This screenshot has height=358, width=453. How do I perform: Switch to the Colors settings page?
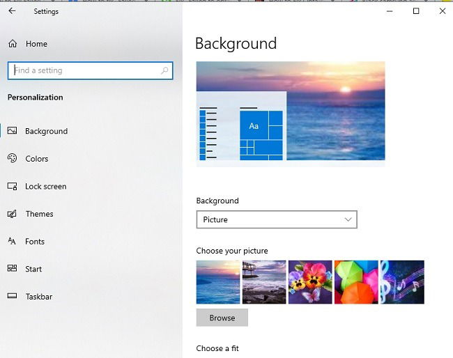(37, 159)
